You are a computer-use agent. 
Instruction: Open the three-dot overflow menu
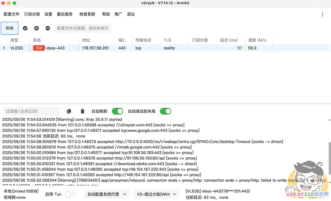[323, 14]
